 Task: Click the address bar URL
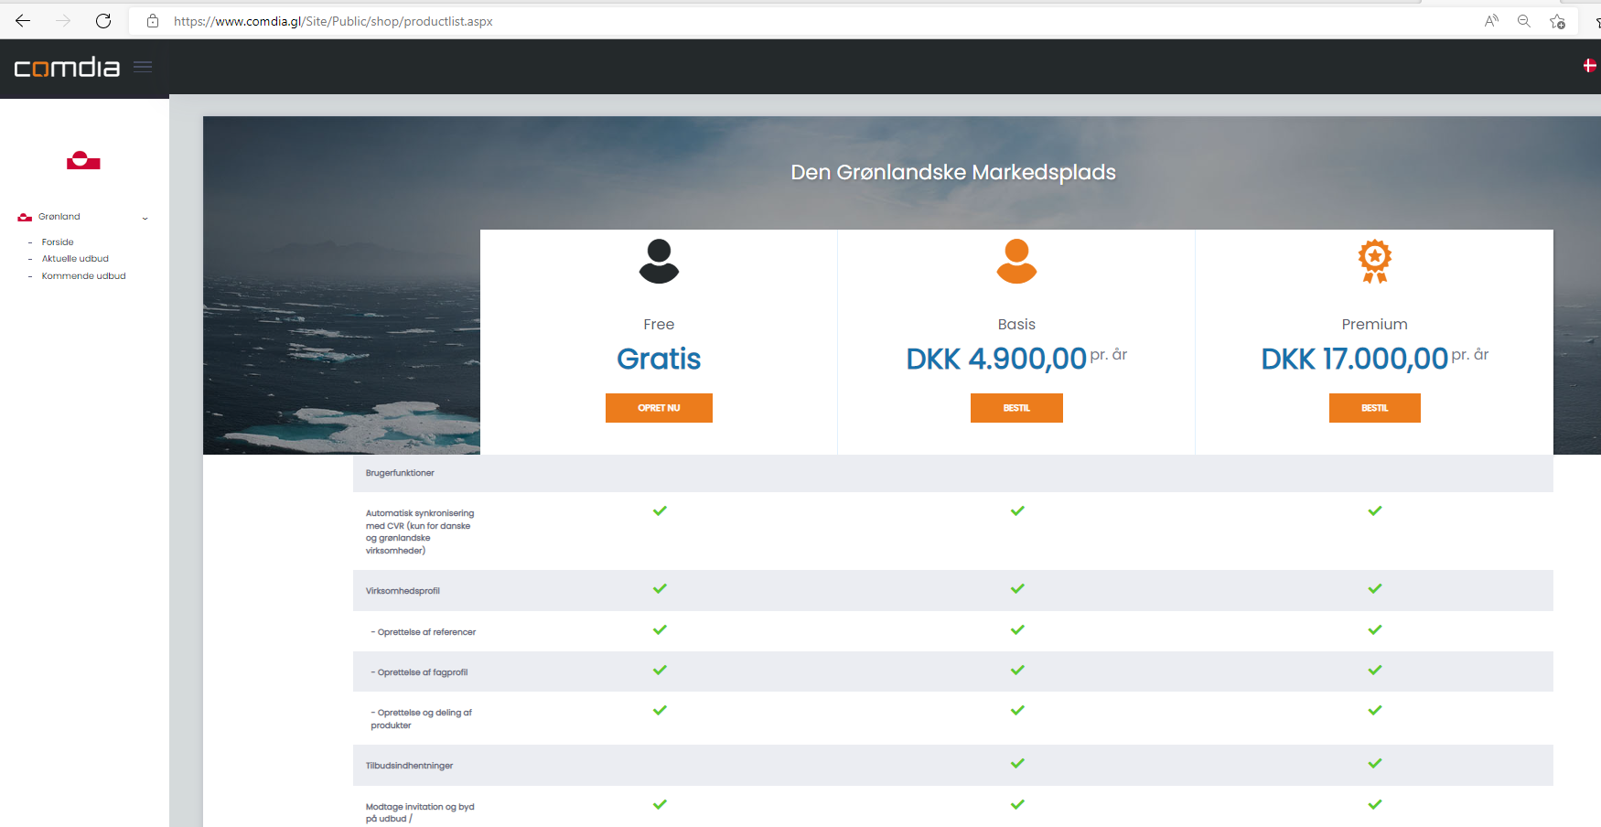pos(333,21)
